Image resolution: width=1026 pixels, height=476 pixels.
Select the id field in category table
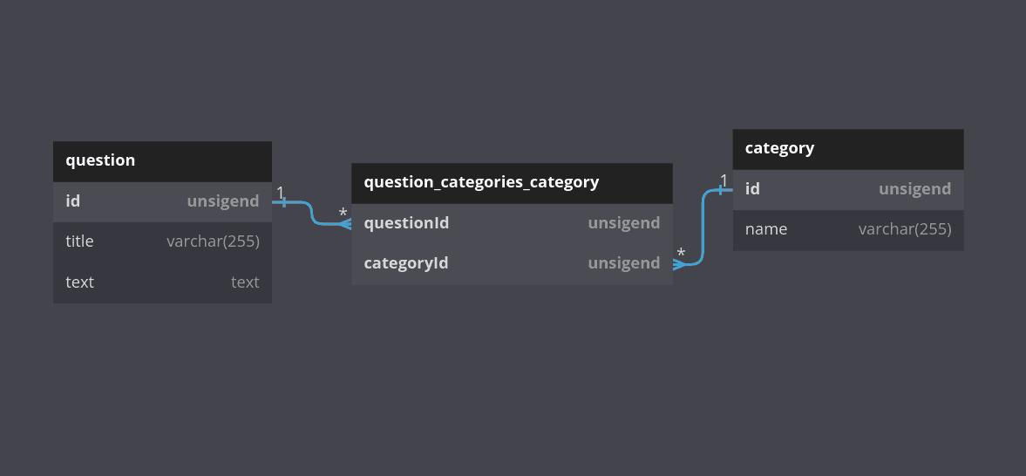pos(753,189)
